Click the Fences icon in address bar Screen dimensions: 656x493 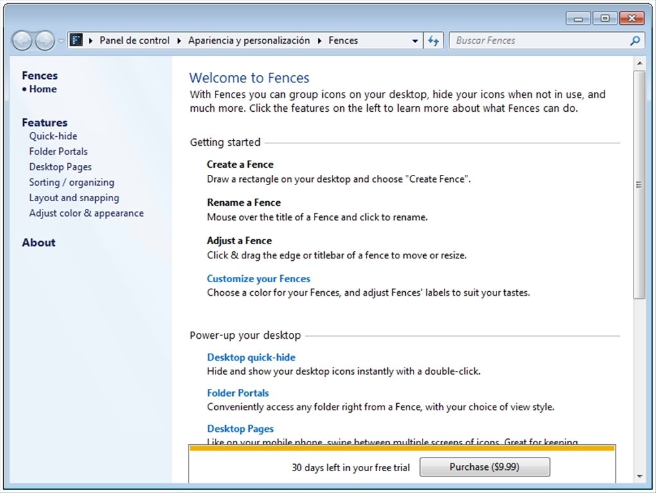[76, 40]
